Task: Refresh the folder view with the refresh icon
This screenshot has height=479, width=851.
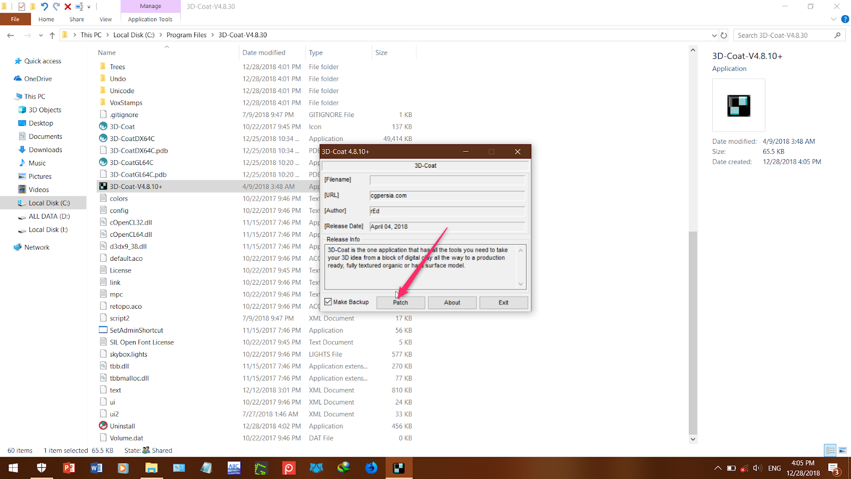Action: pos(723,35)
